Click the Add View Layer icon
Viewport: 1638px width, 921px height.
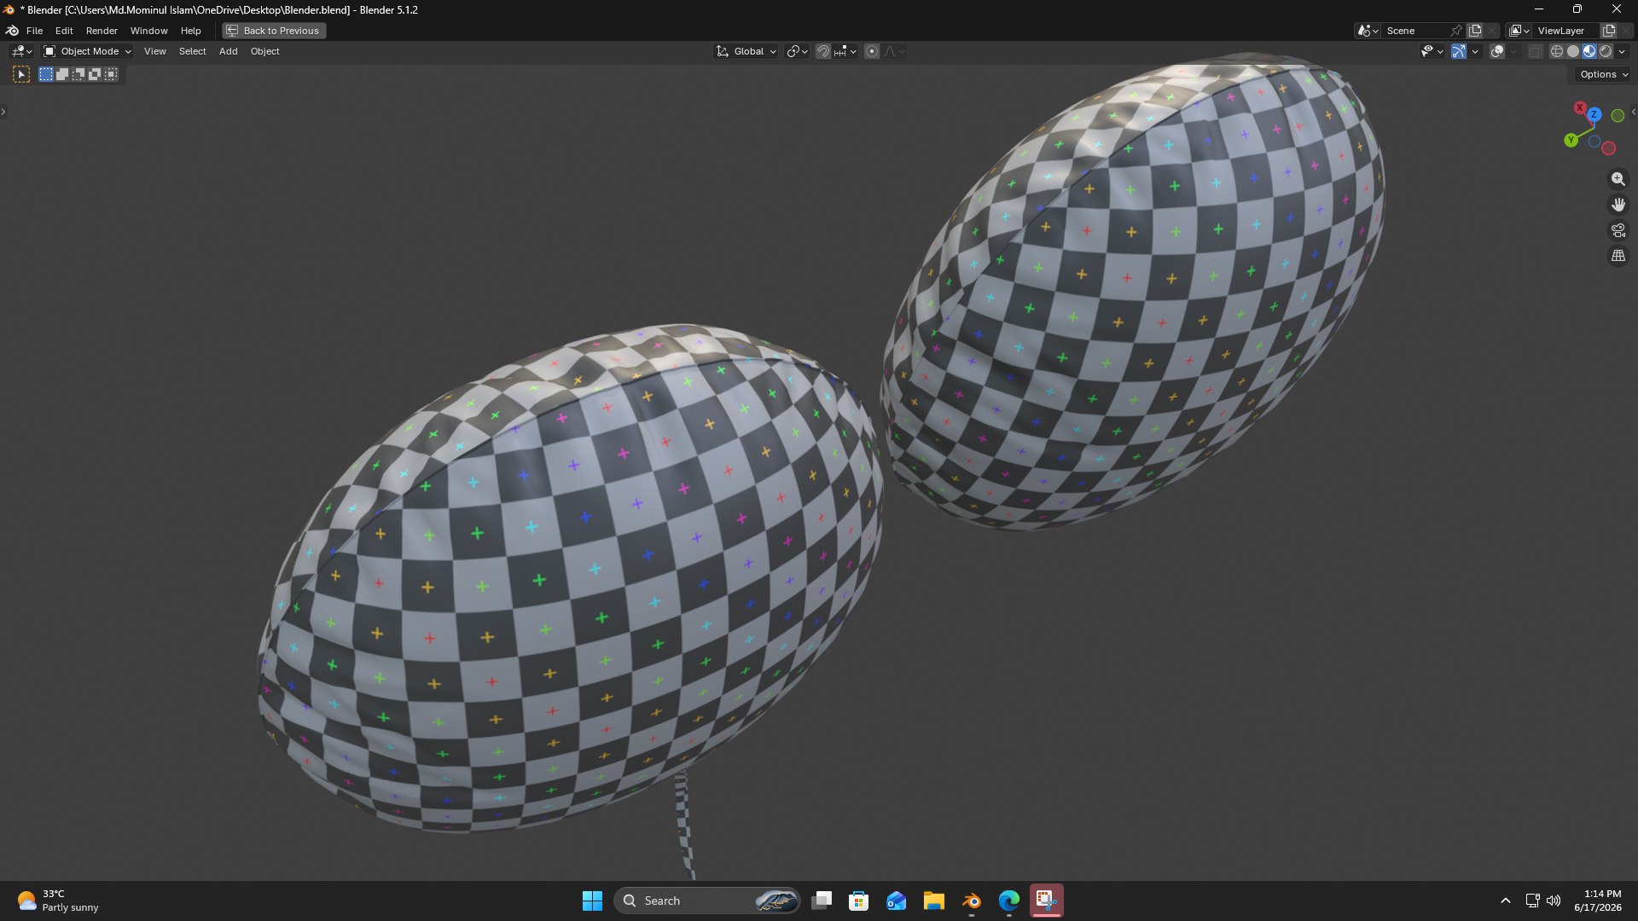coord(1609,31)
